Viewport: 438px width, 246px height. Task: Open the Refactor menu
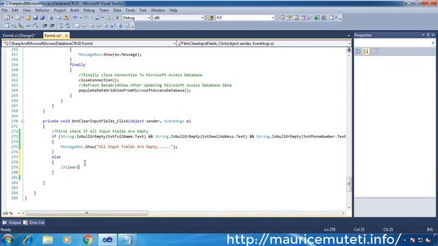(x=42, y=10)
